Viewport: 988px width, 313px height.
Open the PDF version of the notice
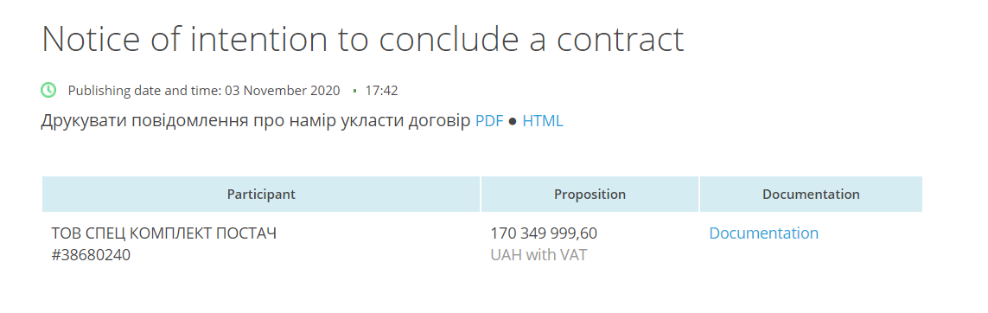point(489,121)
